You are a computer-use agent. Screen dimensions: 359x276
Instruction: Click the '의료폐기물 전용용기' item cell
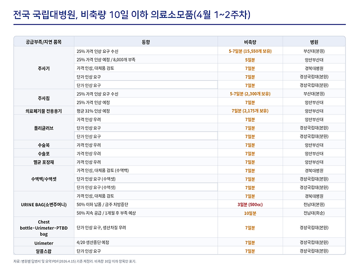44,111
